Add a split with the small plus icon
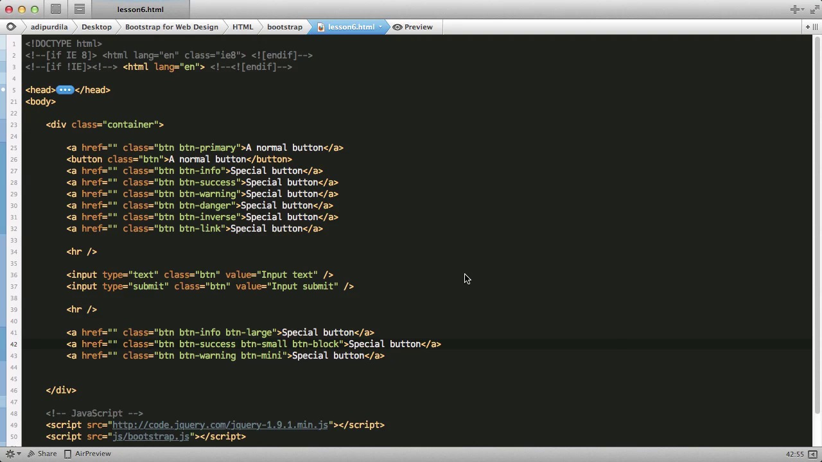This screenshot has width=822, height=462. pos(807,27)
